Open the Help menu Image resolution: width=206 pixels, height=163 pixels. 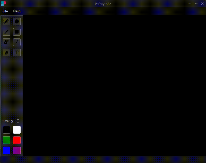[x=17, y=11]
